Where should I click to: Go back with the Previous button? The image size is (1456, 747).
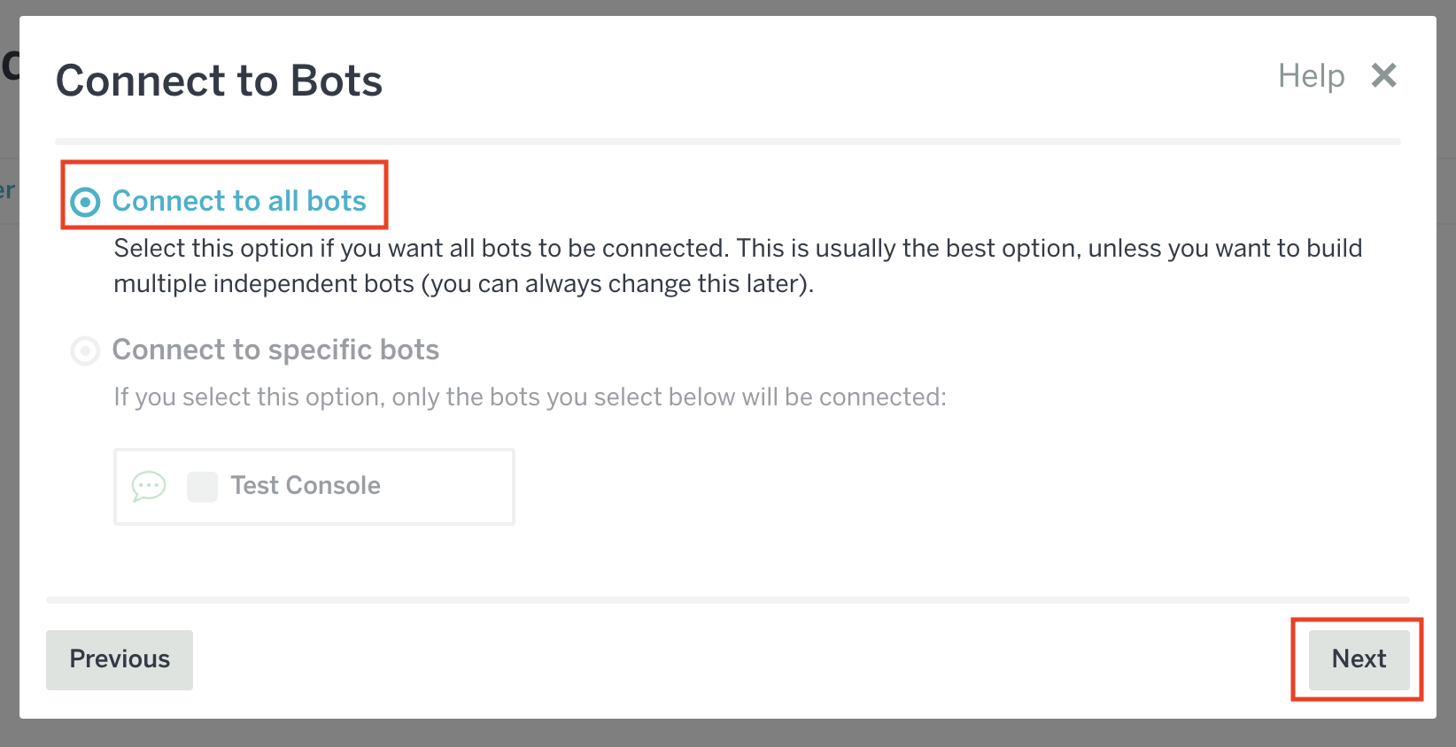tap(120, 659)
